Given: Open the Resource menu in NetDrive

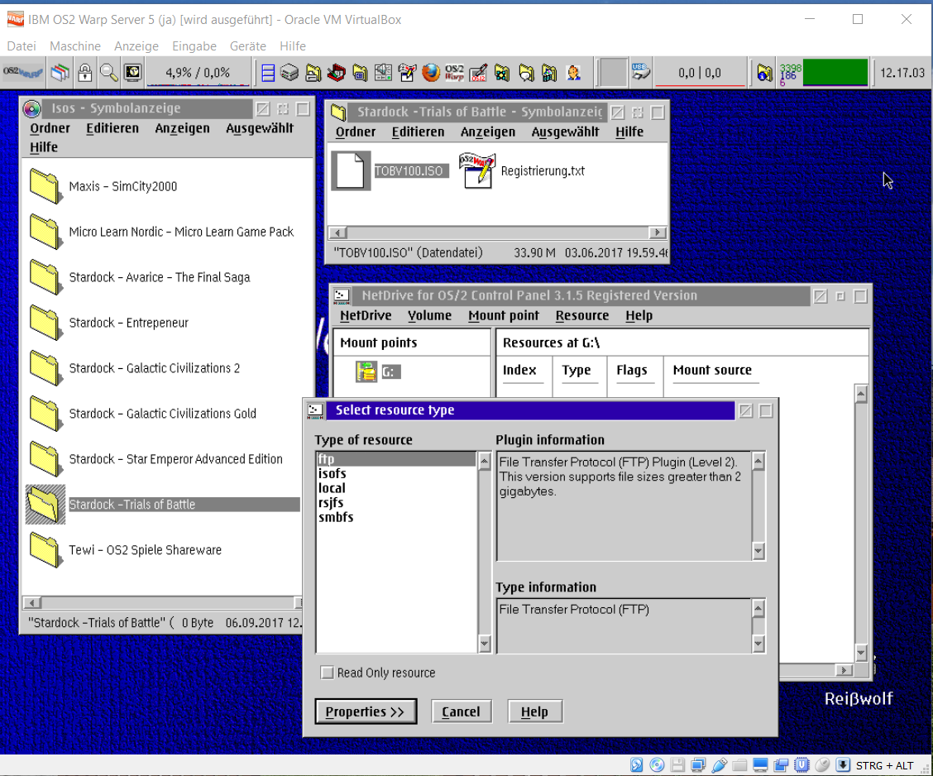Looking at the screenshot, I should [x=582, y=315].
